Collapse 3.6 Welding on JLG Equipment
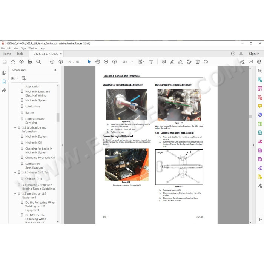The width and height of the screenshot is (264, 264). tap(15, 194)
